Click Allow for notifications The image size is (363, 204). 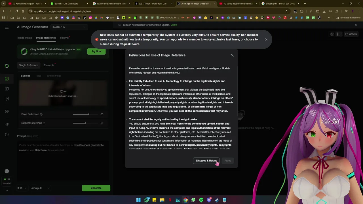(174, 25)
